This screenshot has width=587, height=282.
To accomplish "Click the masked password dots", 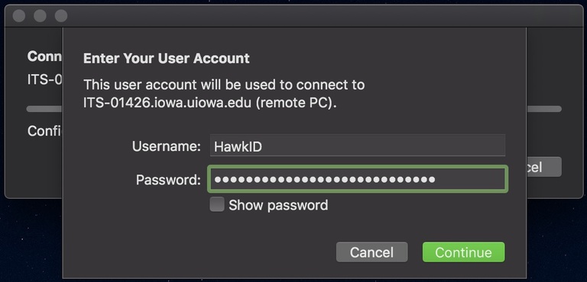I will tap(325, 179).
